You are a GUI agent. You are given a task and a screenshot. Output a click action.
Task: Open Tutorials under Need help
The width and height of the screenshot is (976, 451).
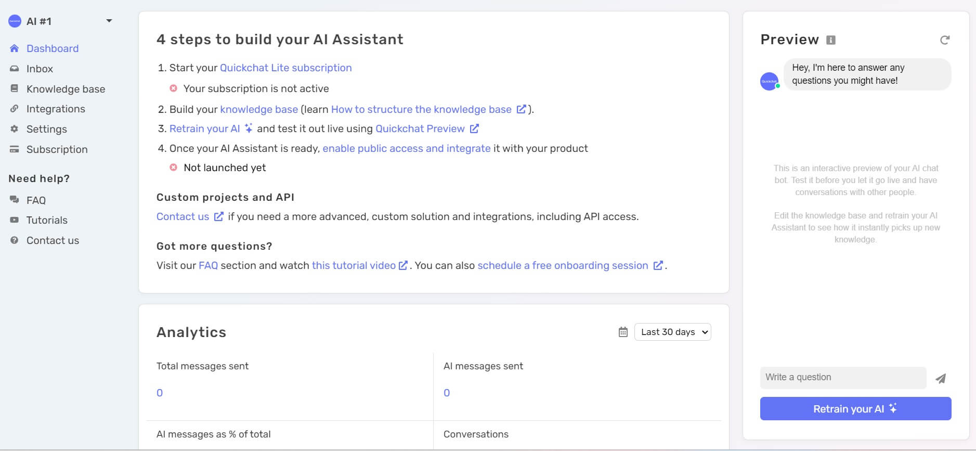pos(47,220)
